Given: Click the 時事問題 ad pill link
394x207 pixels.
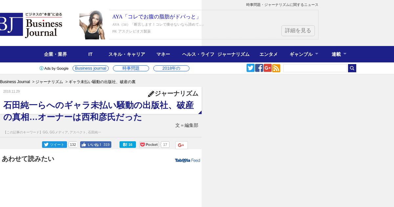Looking at the screenshot, I should [131, 68].
